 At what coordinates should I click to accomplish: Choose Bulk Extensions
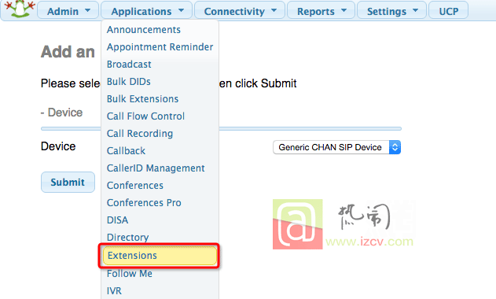pyautogui.click(x=142, y=99)
